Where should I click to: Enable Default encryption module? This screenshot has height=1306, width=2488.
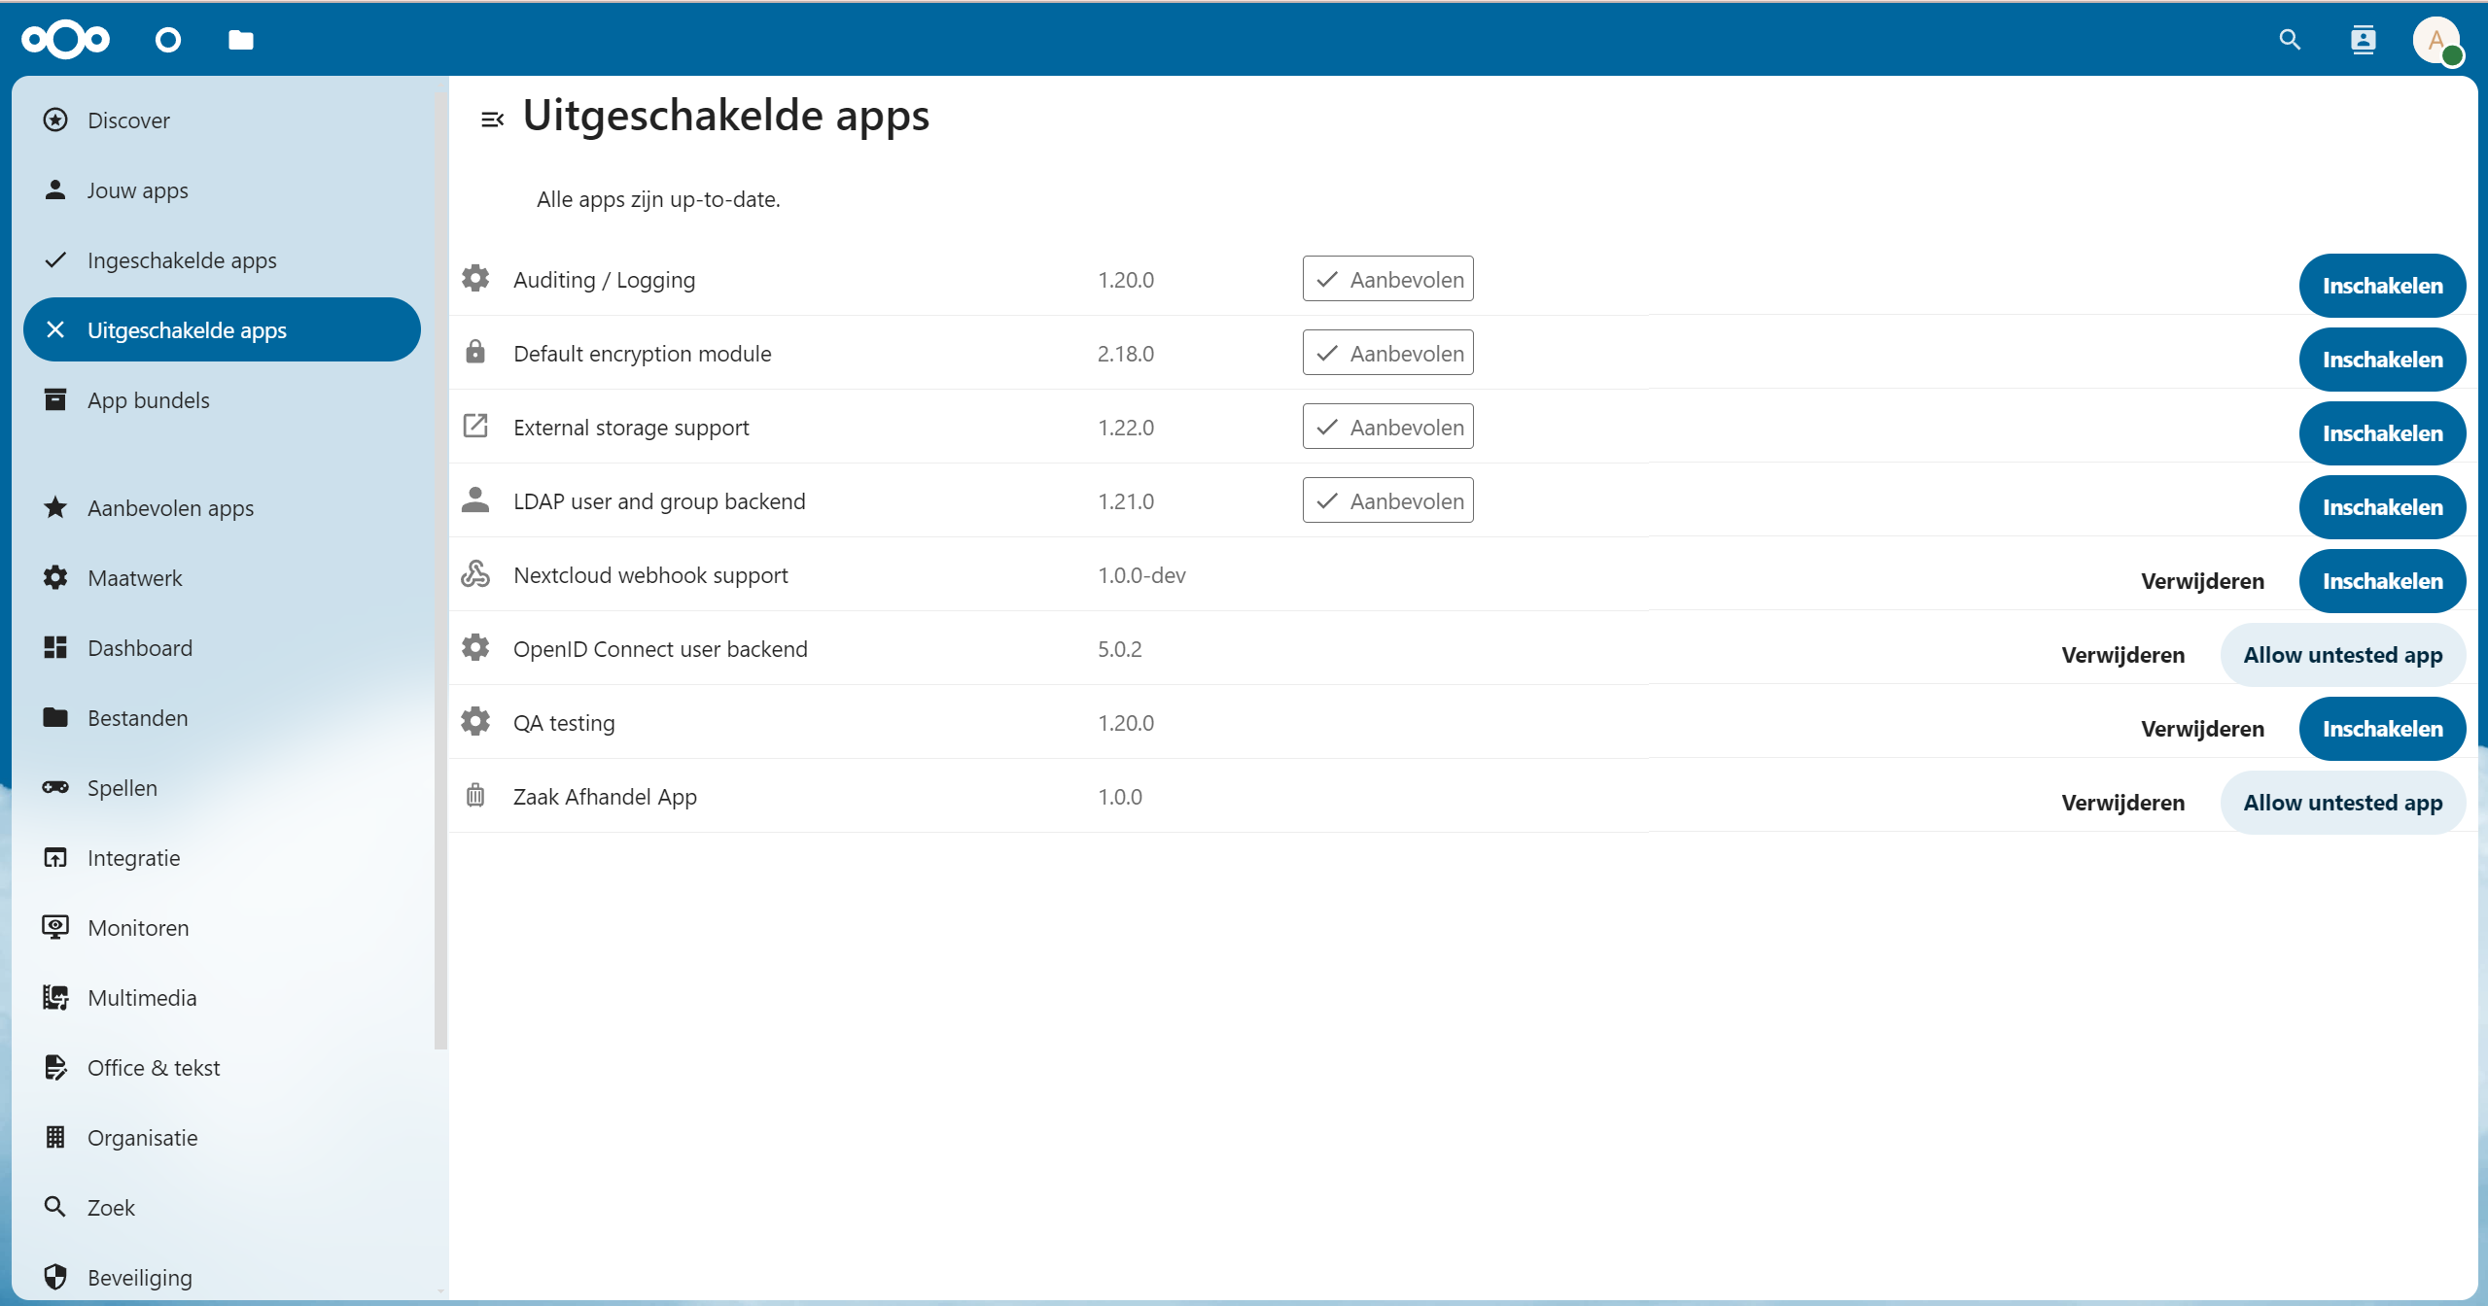[x=2382, y=360]
